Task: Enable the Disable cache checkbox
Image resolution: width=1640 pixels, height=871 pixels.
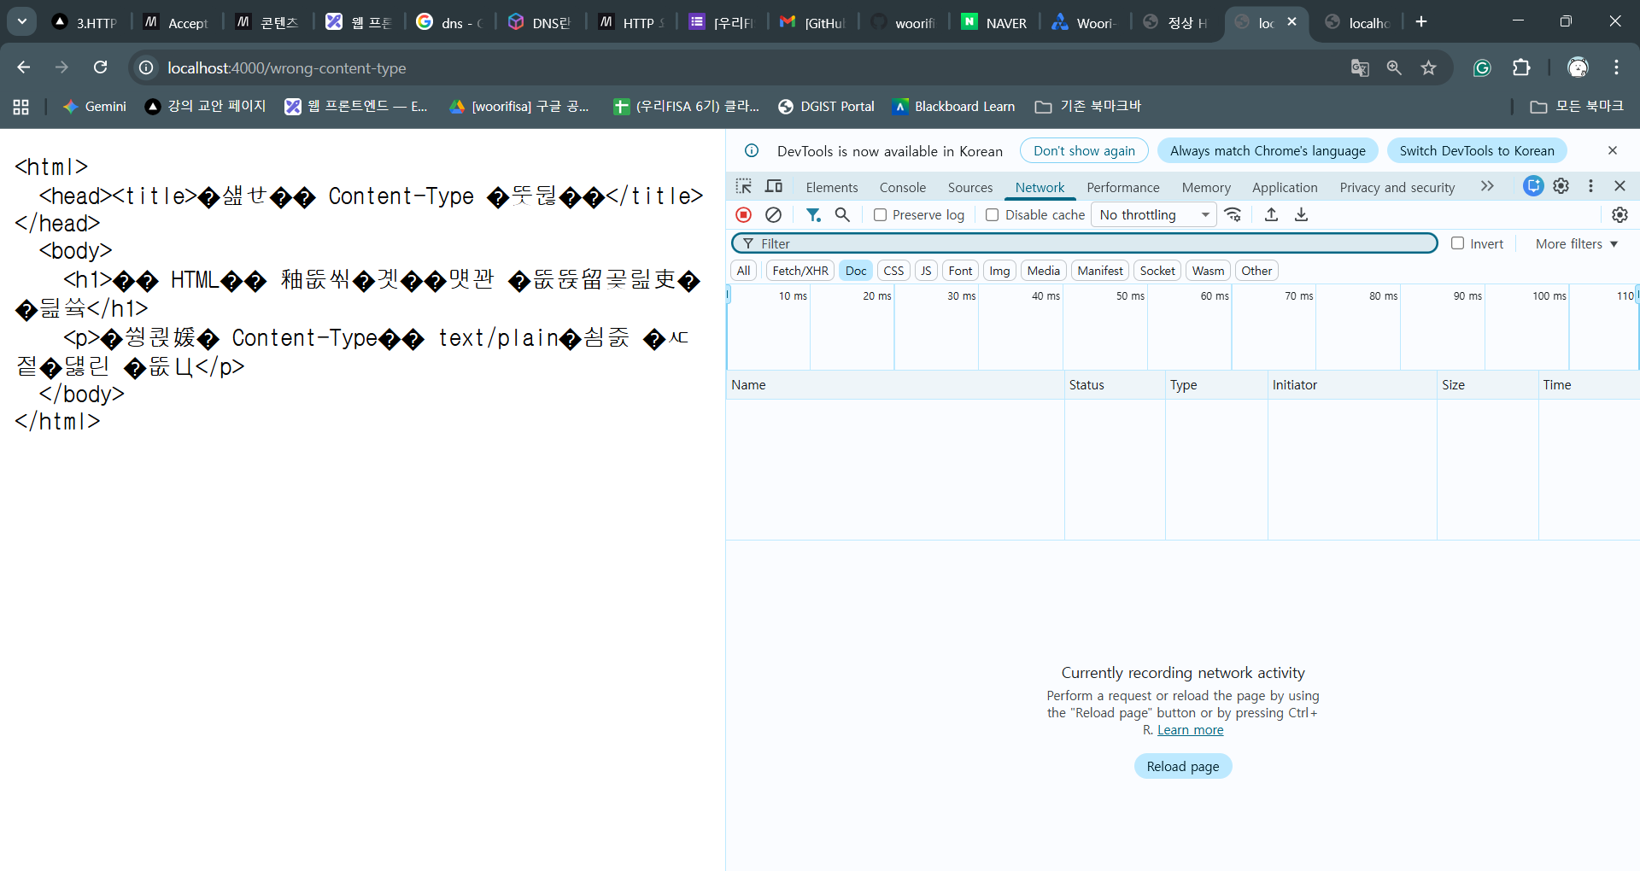Action: tap(992, 215)
